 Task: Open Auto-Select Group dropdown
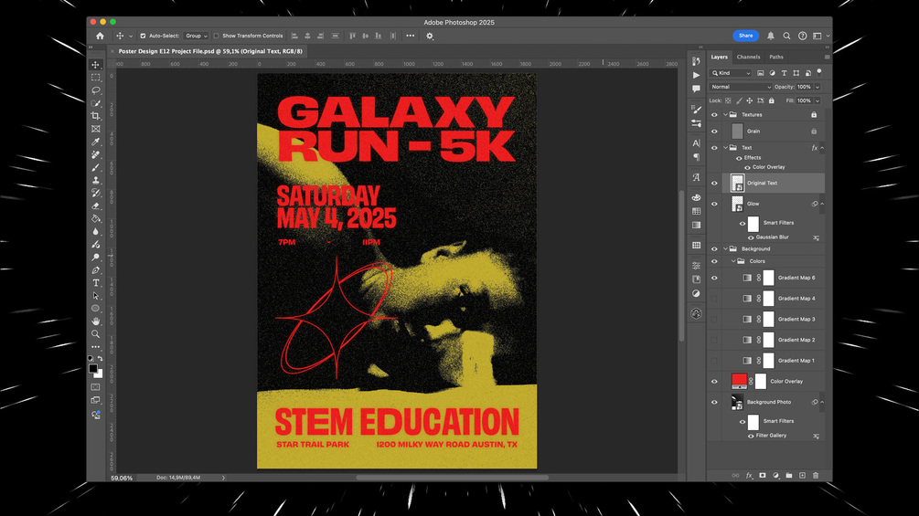coord(196,36)
